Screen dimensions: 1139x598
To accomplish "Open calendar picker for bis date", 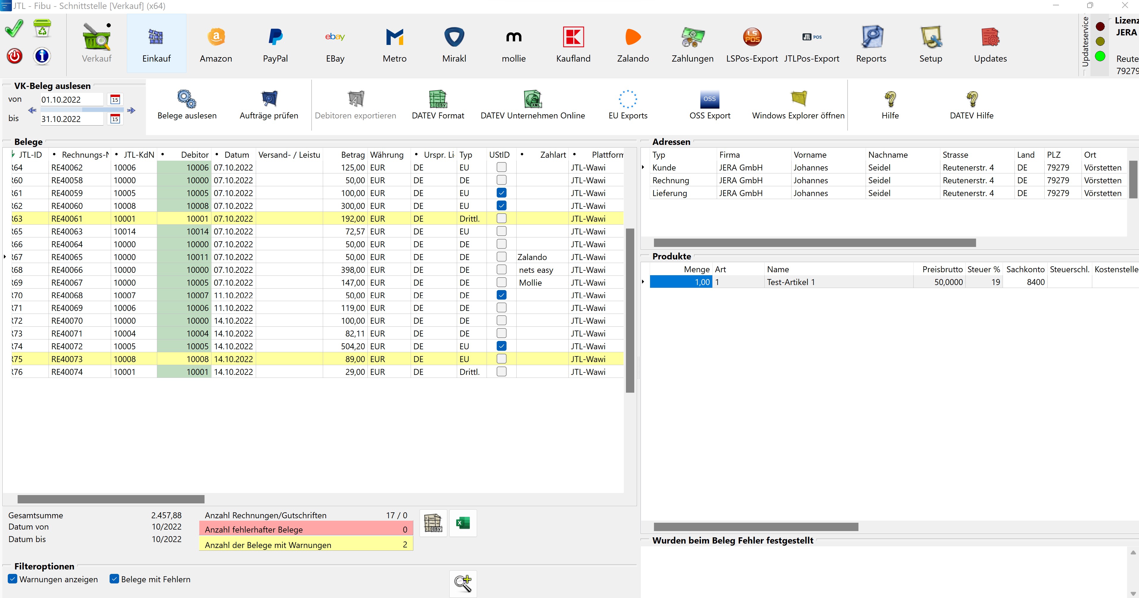I will pyautogui.click(x=115, y=119).
